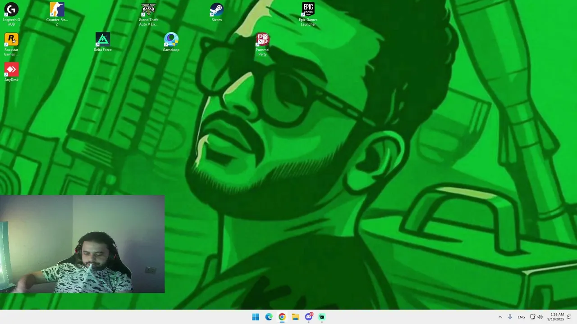
Task: Show hidden system tray icons
Action: pyautogui.click(x=500, y=317)
